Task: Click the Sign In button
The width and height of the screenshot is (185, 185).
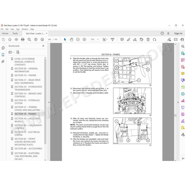Action: [x=178, y=33]
